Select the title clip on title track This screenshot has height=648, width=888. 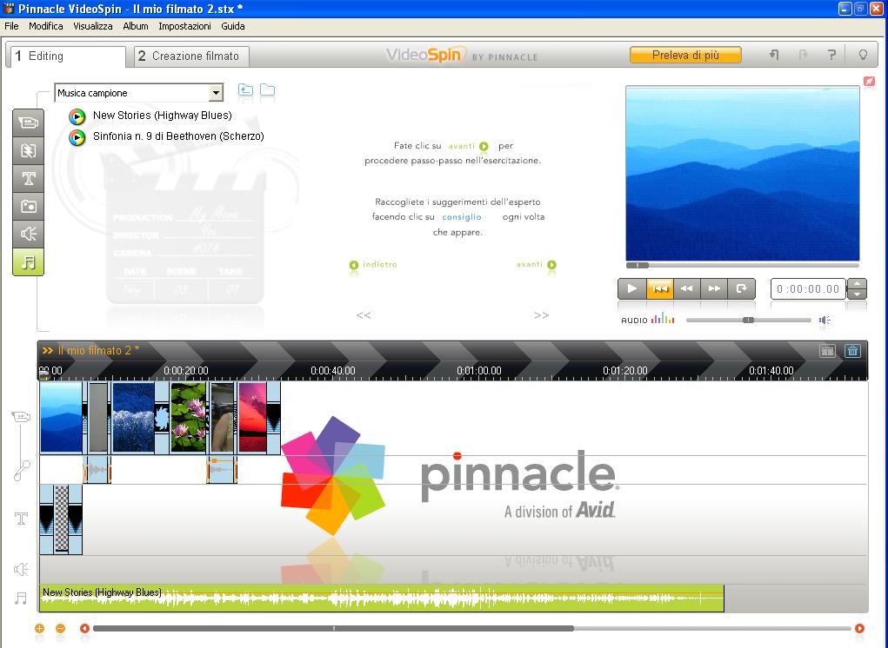pos(61,519)
